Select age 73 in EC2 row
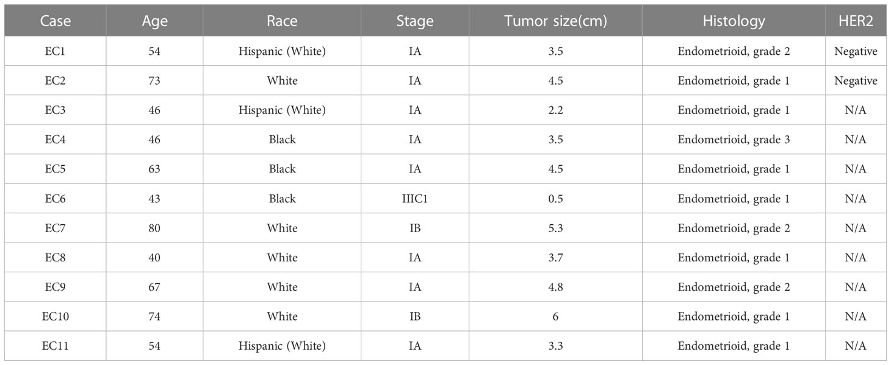The image size is (891, 365). (154, 80)
